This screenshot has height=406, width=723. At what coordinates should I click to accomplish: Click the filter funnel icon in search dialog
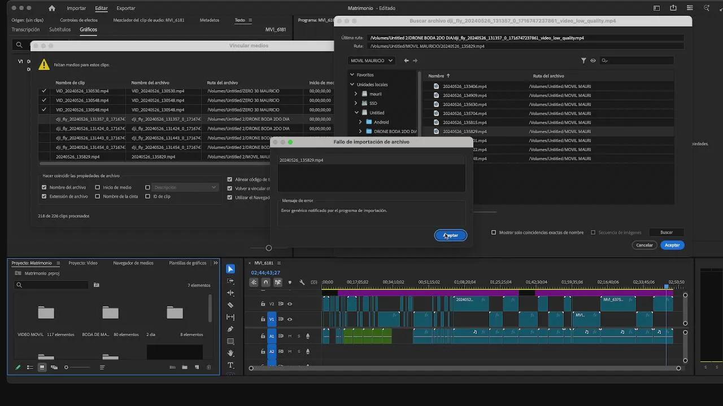tap(583, 60)
